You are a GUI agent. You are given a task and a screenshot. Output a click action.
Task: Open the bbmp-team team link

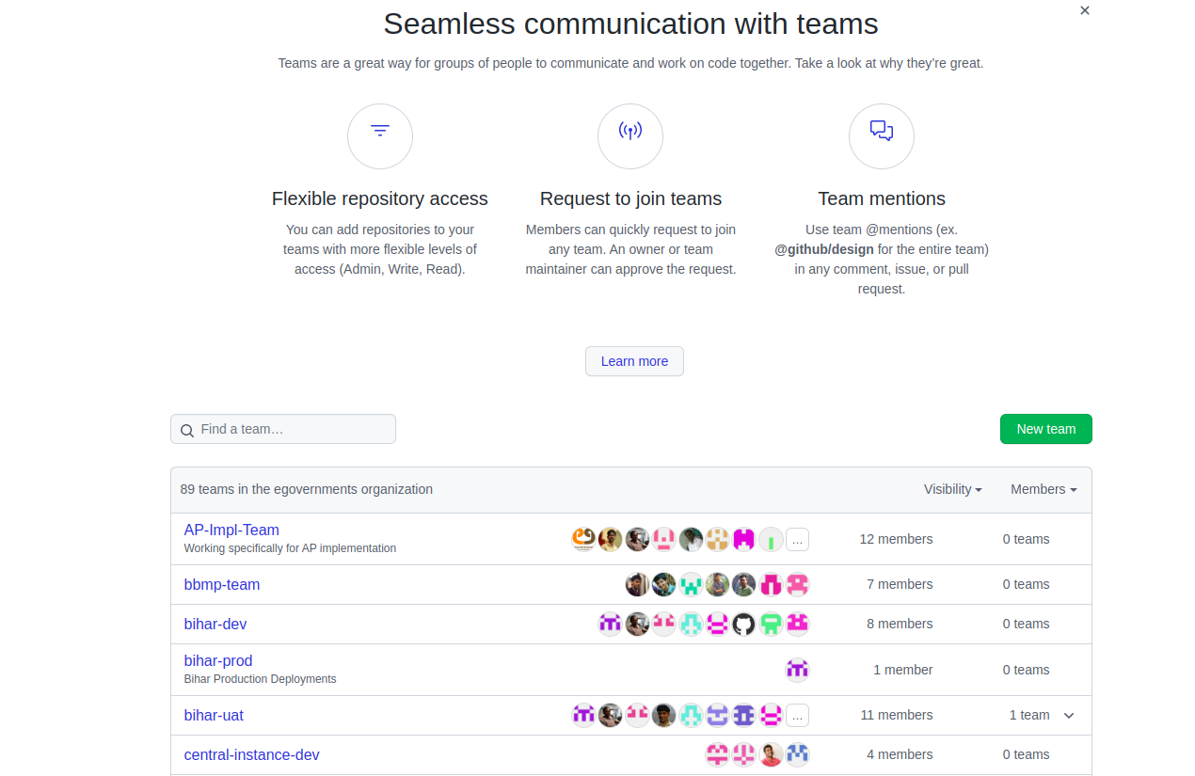pos(222,584)
